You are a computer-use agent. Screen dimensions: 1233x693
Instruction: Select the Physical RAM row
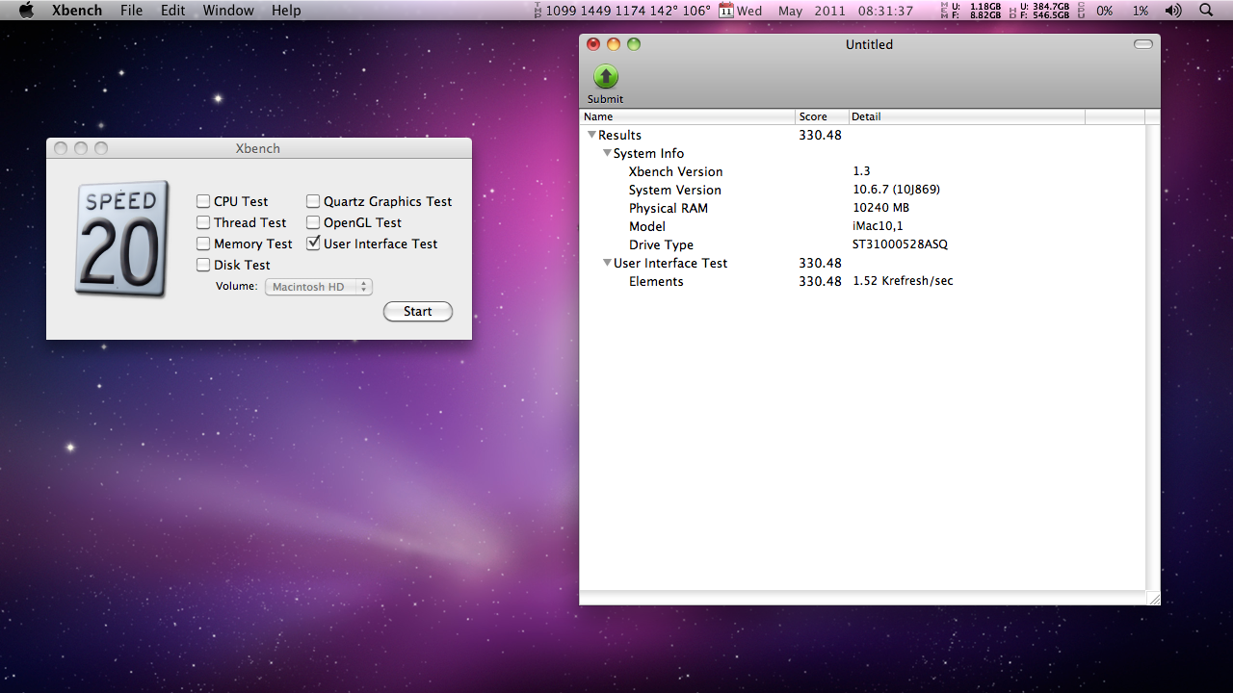point(862,208)
